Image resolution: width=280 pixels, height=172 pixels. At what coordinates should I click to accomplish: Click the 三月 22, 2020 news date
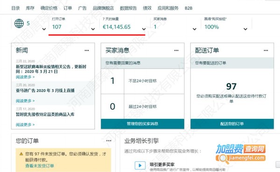click(25, 61)
